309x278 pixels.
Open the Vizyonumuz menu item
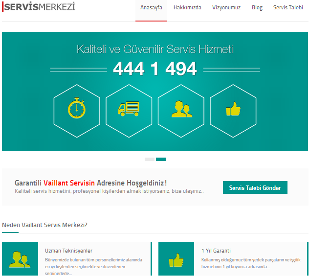226,8
